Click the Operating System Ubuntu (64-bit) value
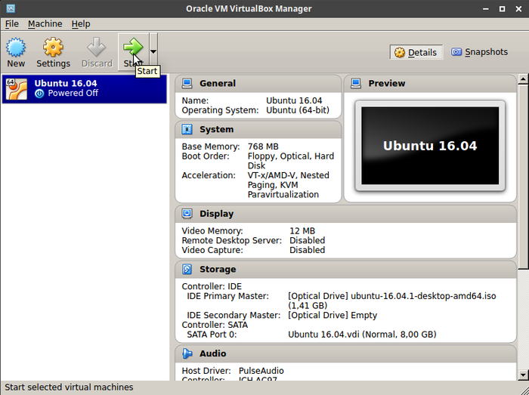 [298, 110]
